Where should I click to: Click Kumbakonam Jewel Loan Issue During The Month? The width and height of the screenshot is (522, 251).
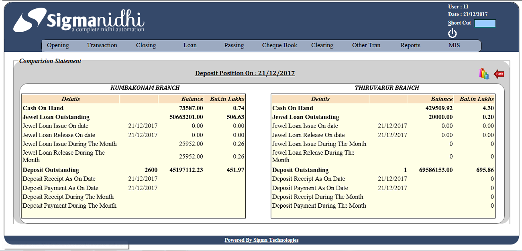[x=69, y=144]
